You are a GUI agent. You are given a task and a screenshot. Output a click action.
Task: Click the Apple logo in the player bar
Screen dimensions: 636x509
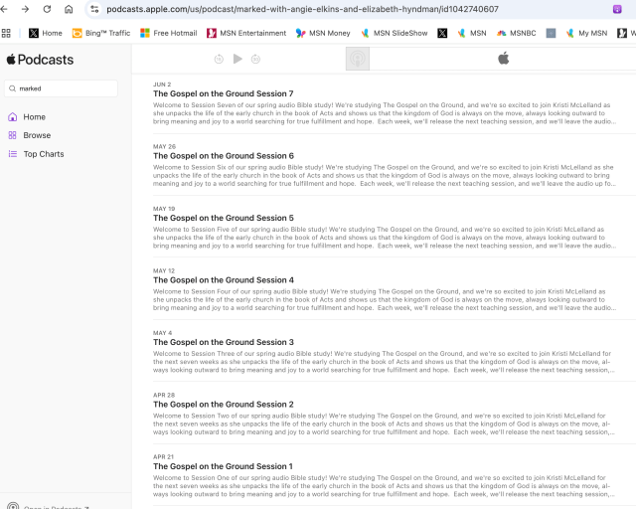[503, 59]
